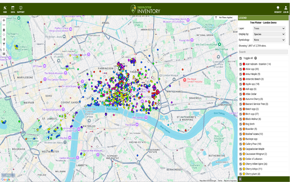Open the map Terms link
This screenshot has height=182, width=290.
tap(220, 180)
